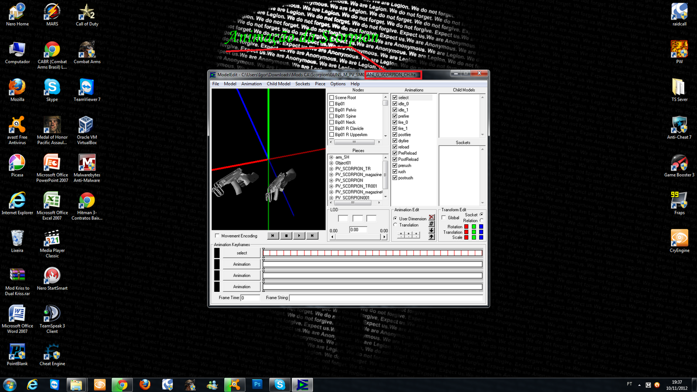Open the Fraps desktop icon
The height and width of the screenshot is (392, 697).
click(679, 203)
